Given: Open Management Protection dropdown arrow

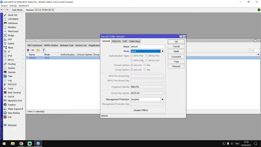Looking at the screenshot, I should pyautogui.click(x=162, y=99).
